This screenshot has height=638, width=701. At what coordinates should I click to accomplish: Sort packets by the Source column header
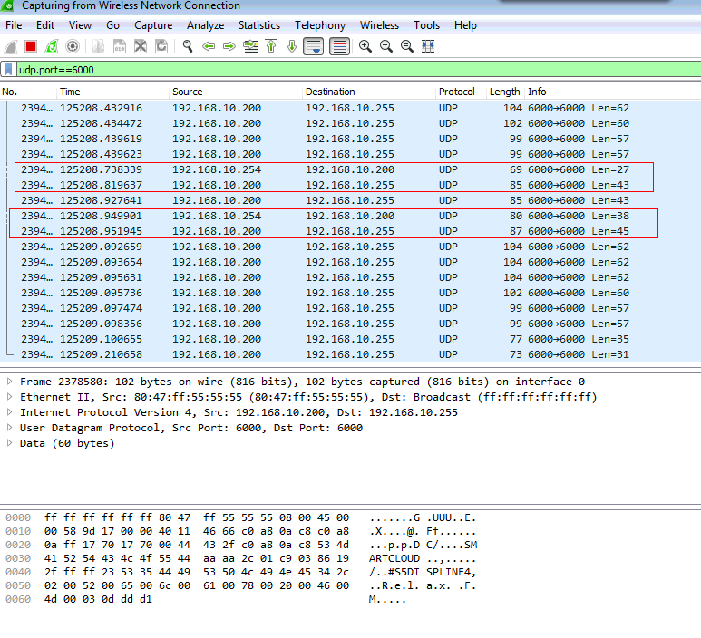(188, 92)
